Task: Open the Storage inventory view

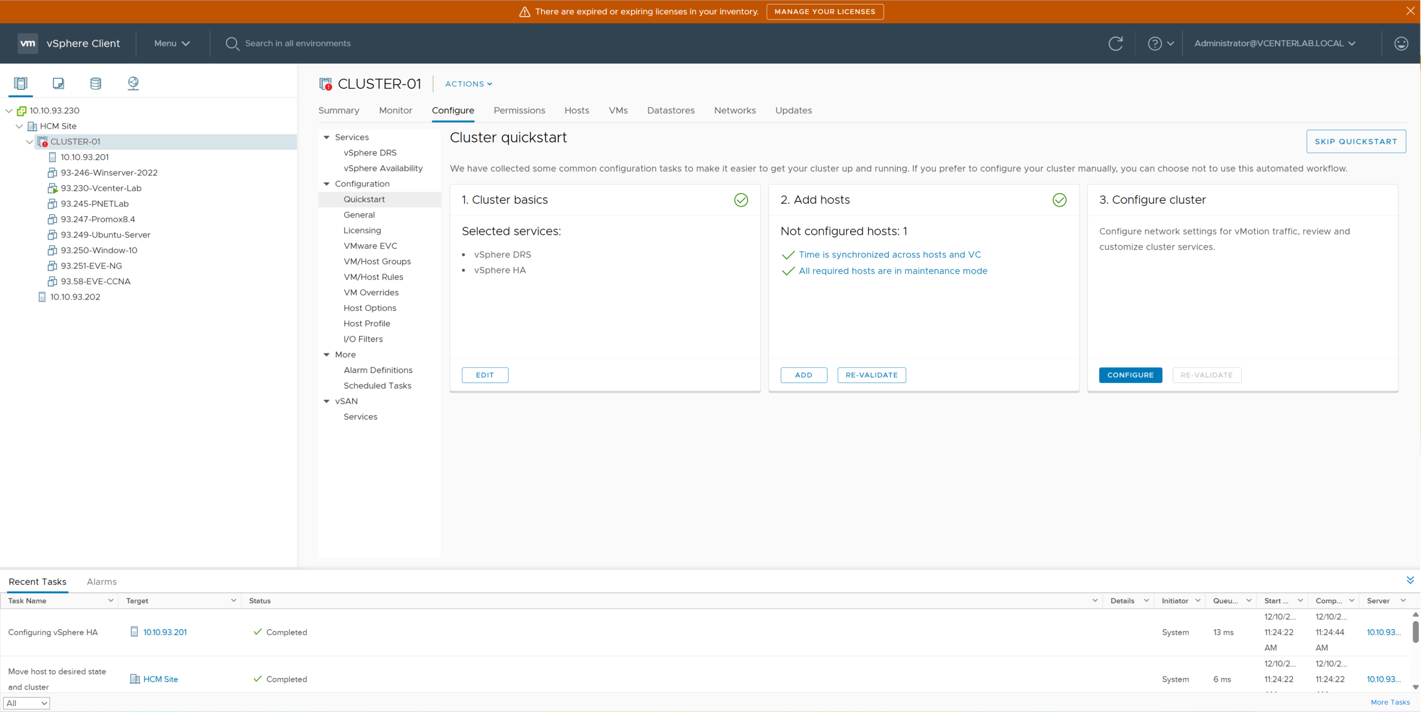Action: (x=95, y=83)
